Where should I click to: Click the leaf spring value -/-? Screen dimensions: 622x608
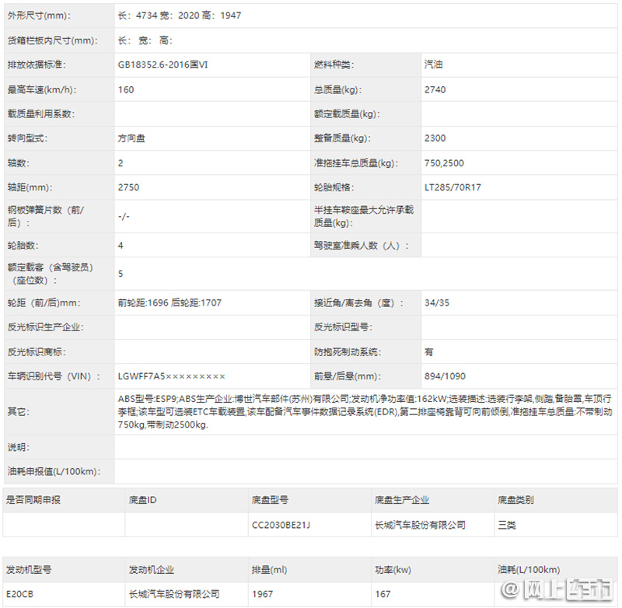click(124, 216)
